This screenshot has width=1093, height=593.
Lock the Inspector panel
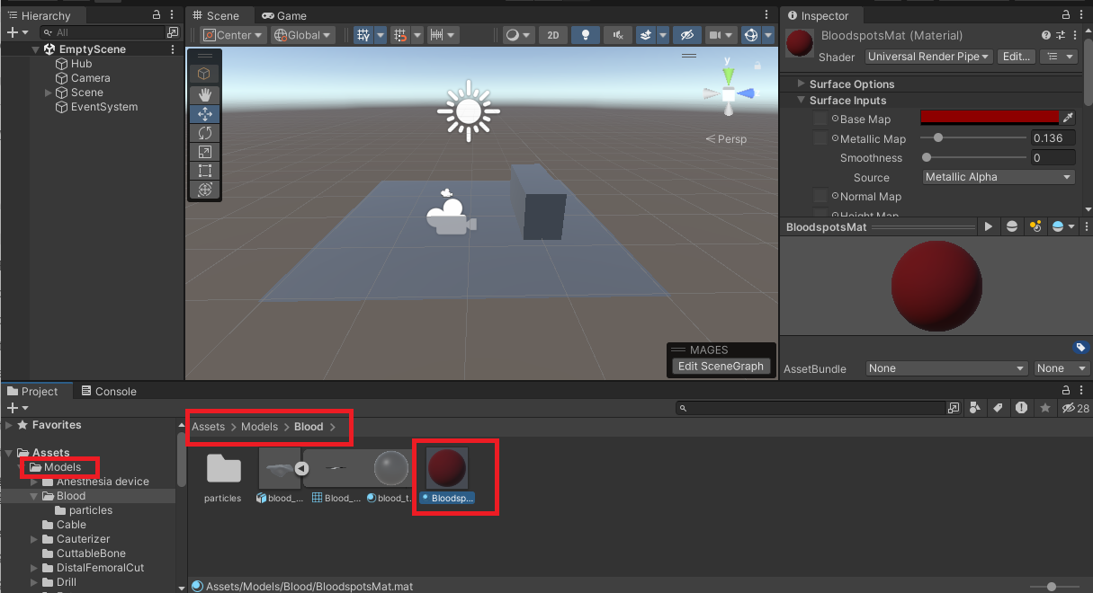[x=1064, y=14]
